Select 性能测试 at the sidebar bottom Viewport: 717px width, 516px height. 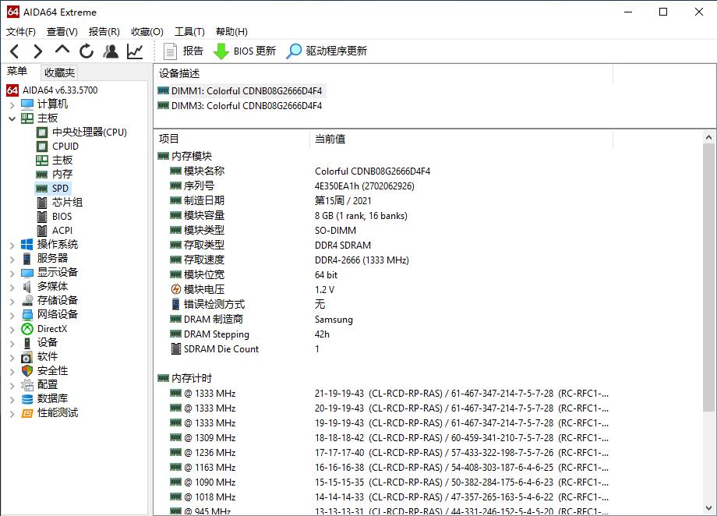click(x=57, y=412)
